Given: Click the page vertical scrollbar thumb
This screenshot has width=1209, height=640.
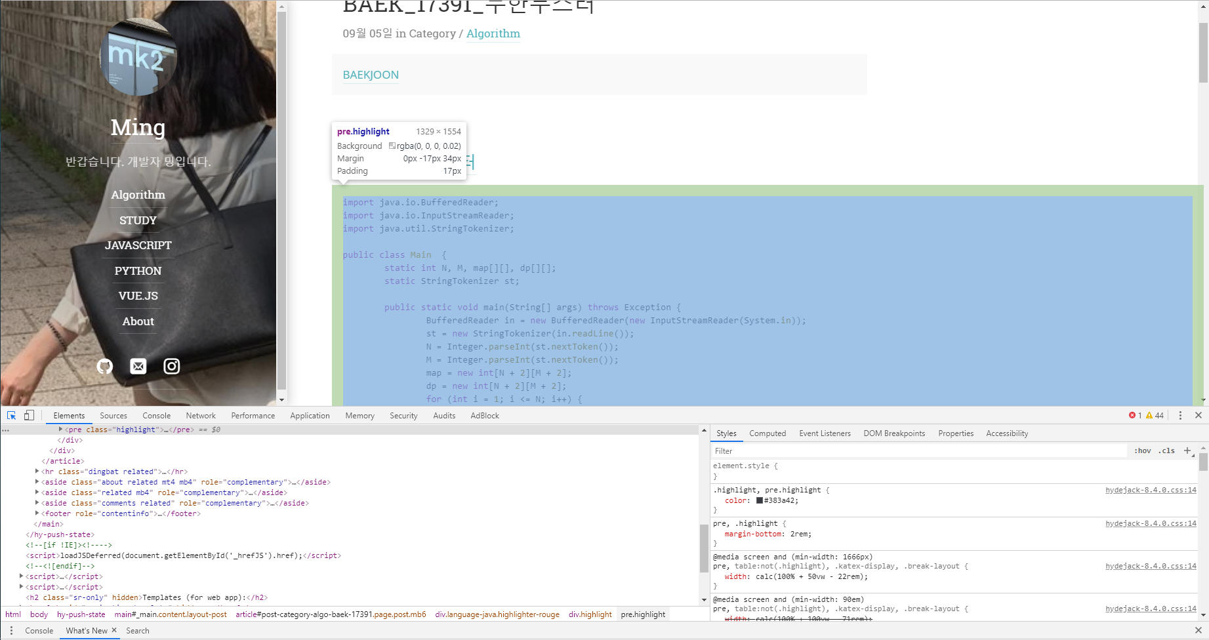Looking at the screenshot, I should click(1203, 52).
